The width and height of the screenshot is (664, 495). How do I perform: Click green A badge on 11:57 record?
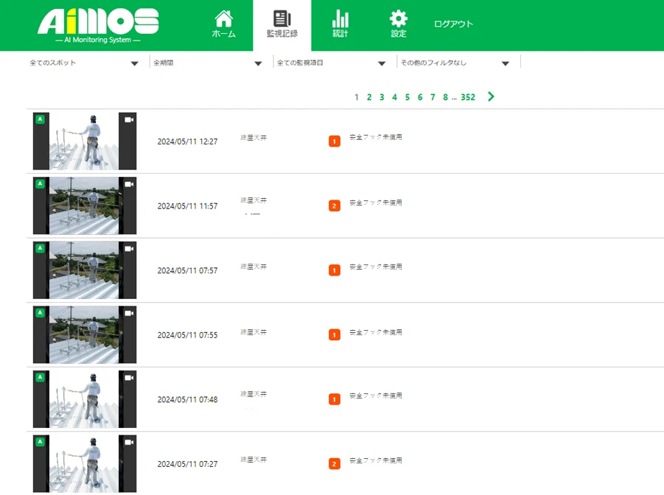[41, 183]
